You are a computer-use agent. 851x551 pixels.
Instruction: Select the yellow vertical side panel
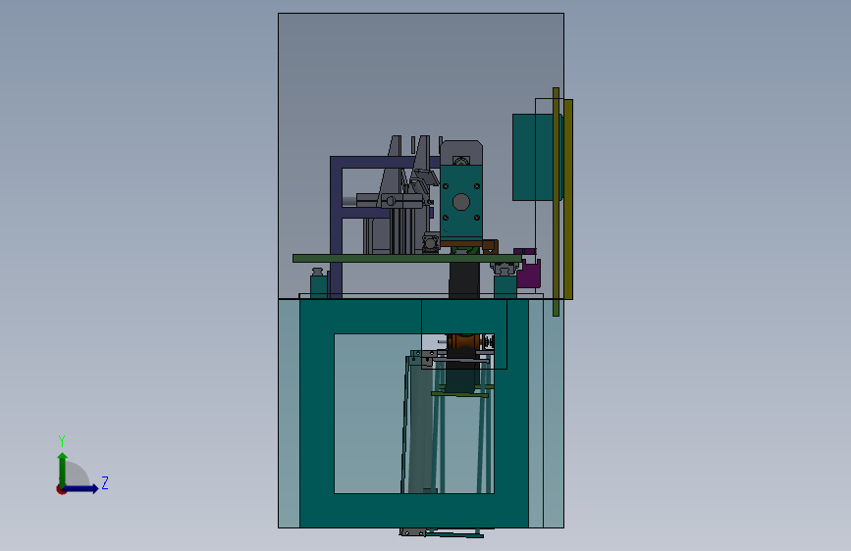tap(567, 199)
